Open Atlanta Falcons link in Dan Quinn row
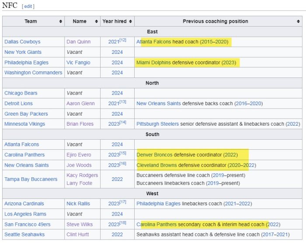This screenshot has width=306, height=243. [153, 42]
